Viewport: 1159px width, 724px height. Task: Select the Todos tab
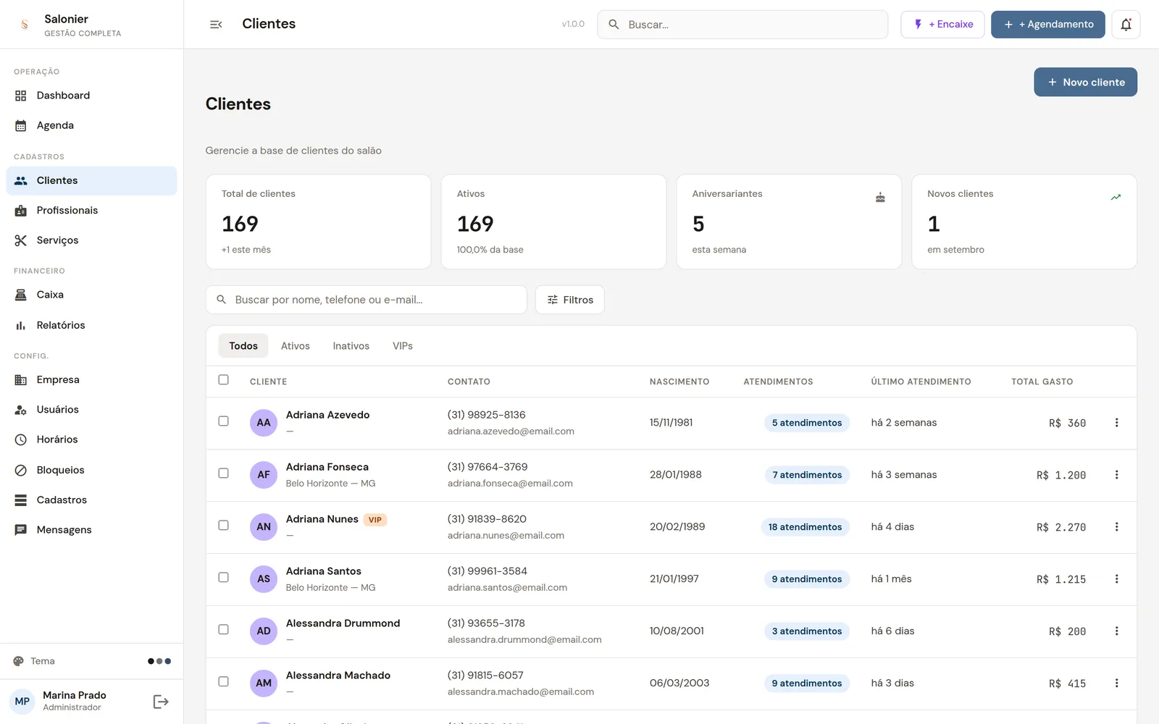[x=243, y=346]
